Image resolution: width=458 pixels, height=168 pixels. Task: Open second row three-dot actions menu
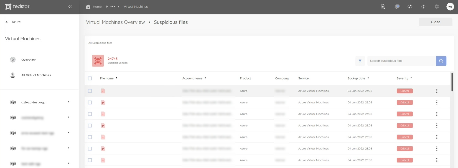pos(437,103)
